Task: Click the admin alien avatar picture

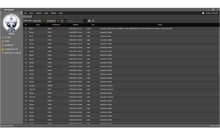Action: pos(11,23)
